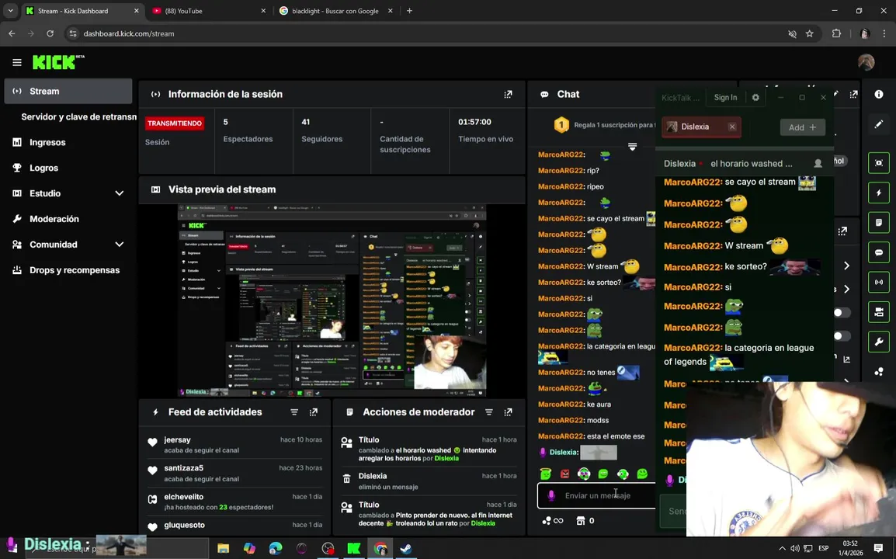This screenshot has width=896, height=559.
Task: Switch to the blacklight Google search tab
Action: [336, 11]
